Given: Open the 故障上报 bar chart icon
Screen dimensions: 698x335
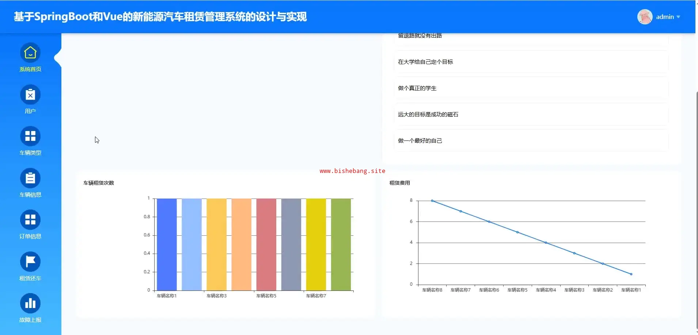Looking at the screenshot, I should 30,304.
